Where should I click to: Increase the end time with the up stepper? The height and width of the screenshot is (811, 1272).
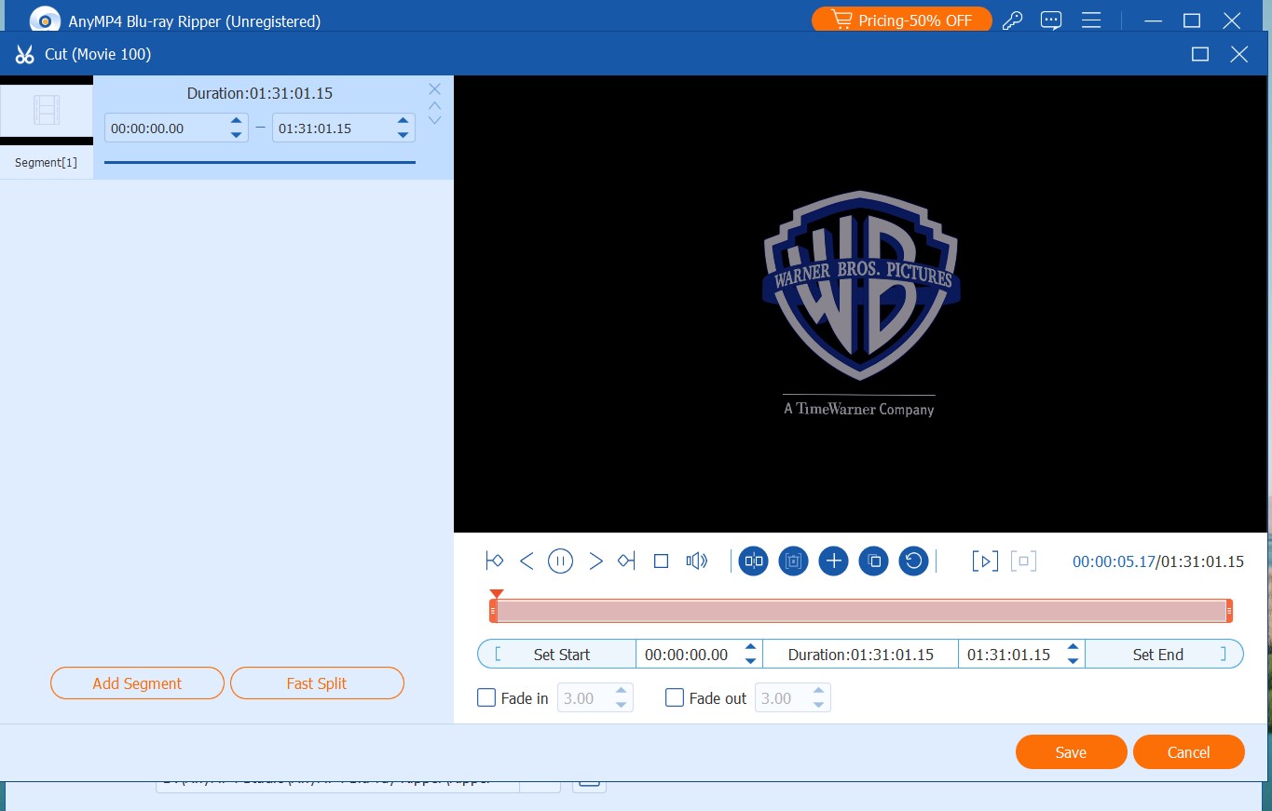click(x=1072, y=648)
